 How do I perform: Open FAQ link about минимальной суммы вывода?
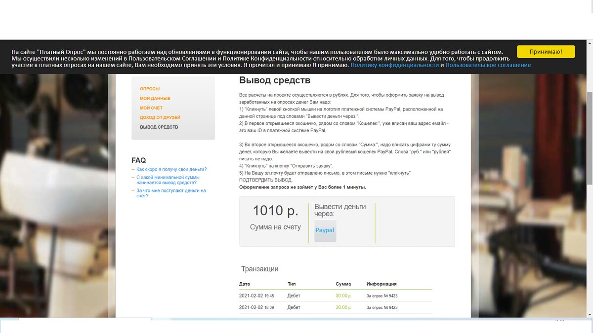tap(168, 180)
